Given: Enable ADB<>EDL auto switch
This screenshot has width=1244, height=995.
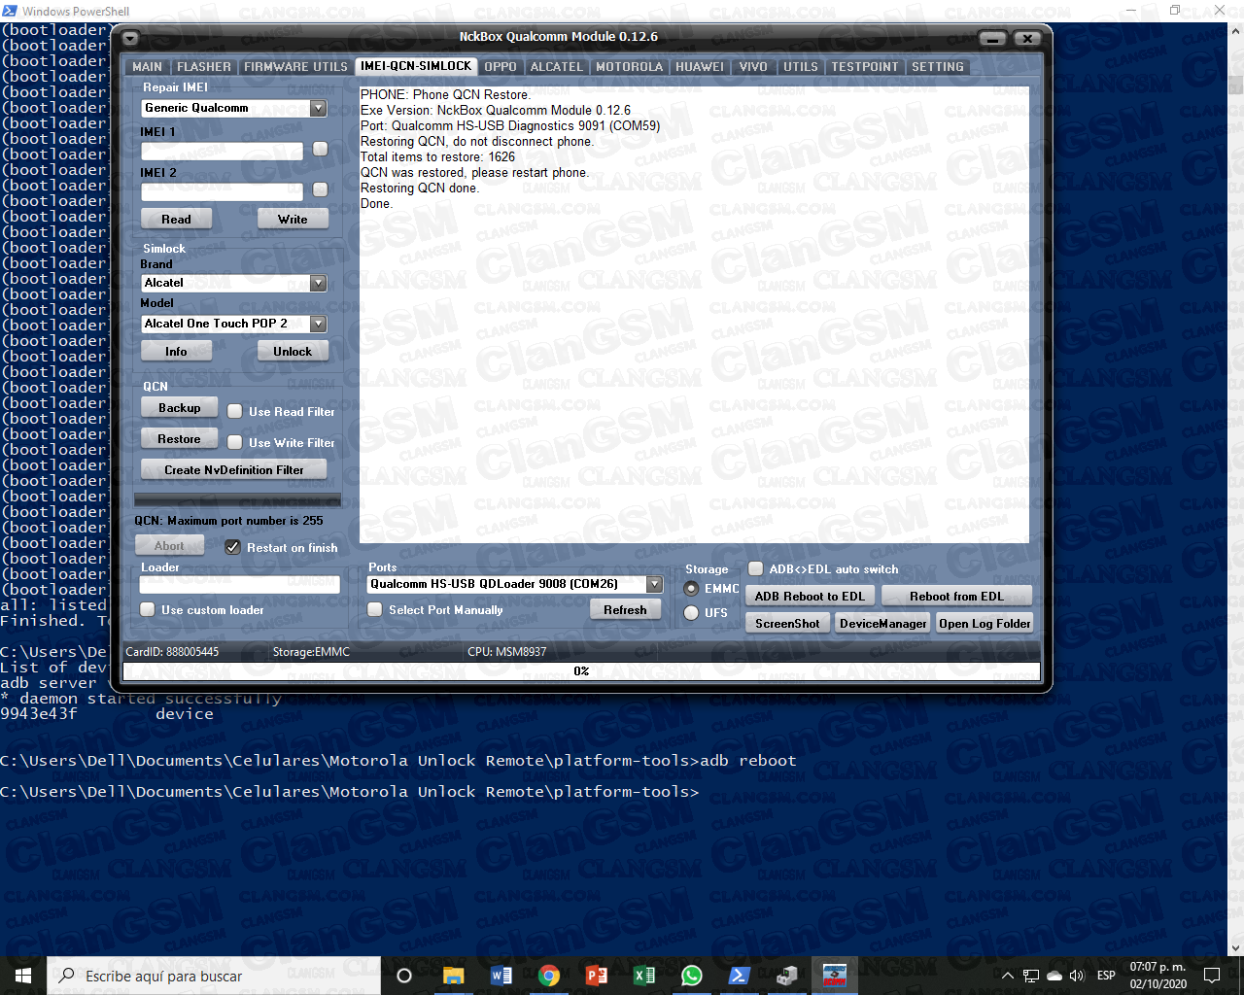Looking at the screenshot, I should tap(756, 568).
